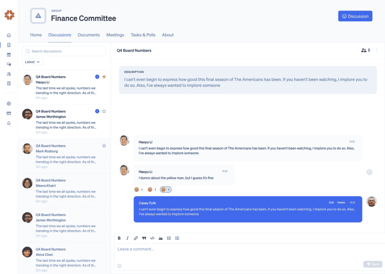Switch to the Discussions tab
The width and height of the screenshot is (385, 274).
click(x=60, y=35)
